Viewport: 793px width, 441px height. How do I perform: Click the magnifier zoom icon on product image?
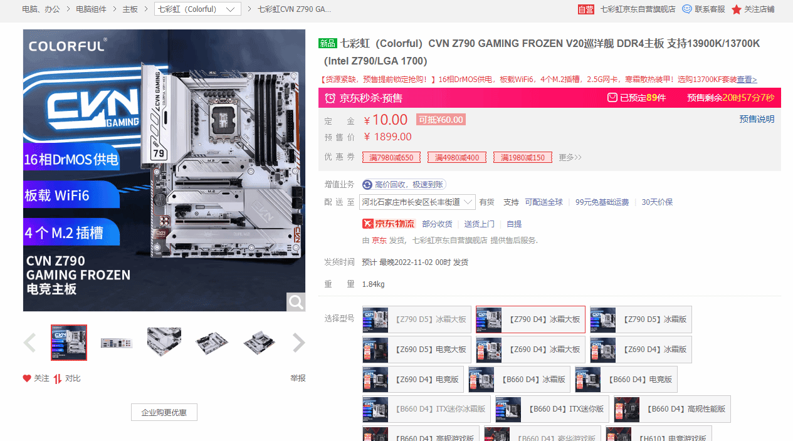point(296,302)
